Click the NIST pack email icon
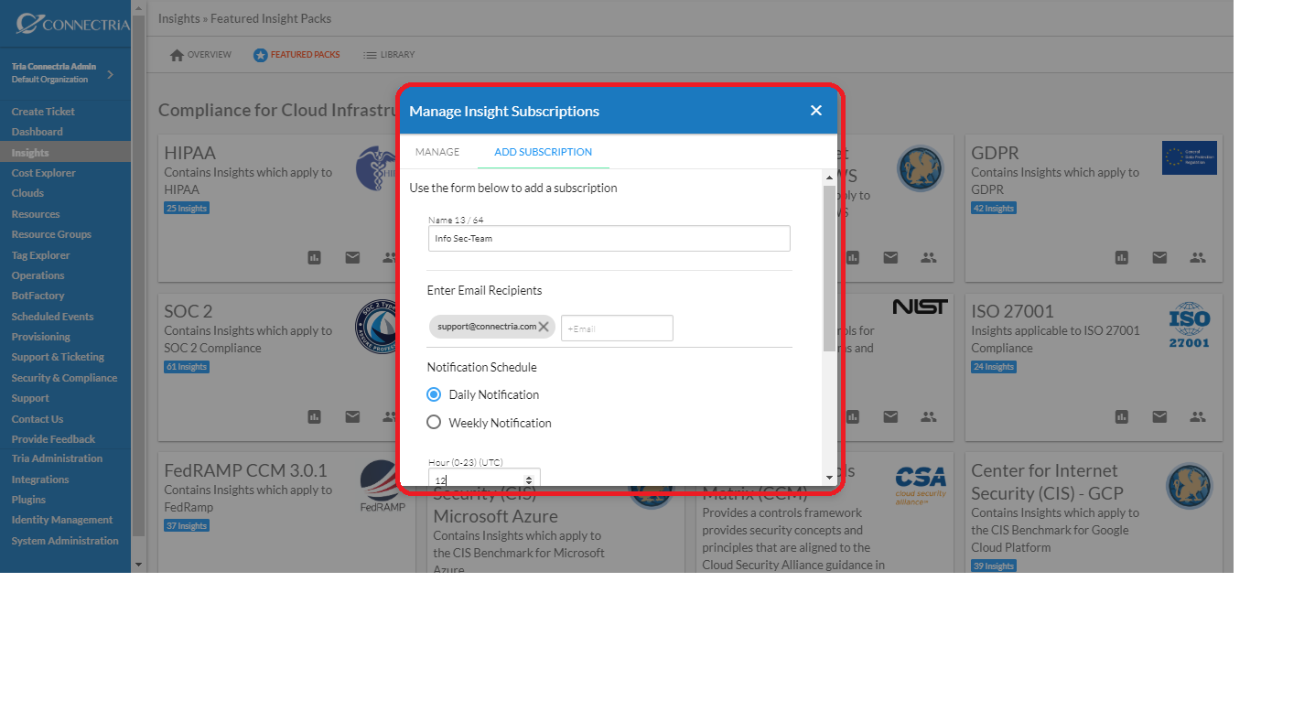Image resolution: width=1315 pixels, height=722 pixels. [890, 416]
